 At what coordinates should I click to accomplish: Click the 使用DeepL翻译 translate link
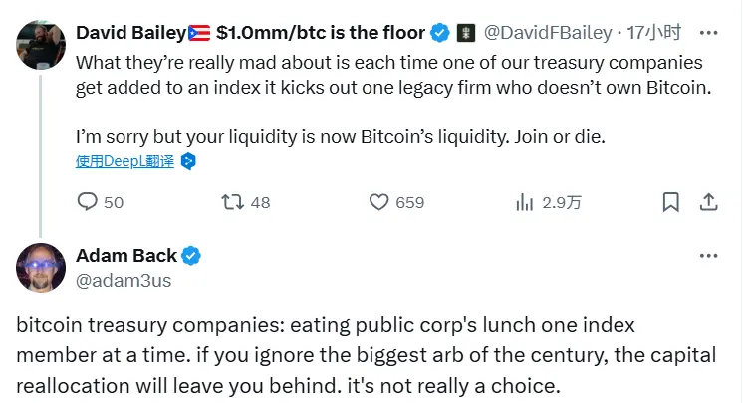coord(124,161)
